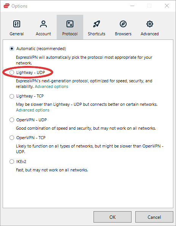Switch to the Protocol tab label
This screenshot has width=176, height=226.
click(70, 34)
